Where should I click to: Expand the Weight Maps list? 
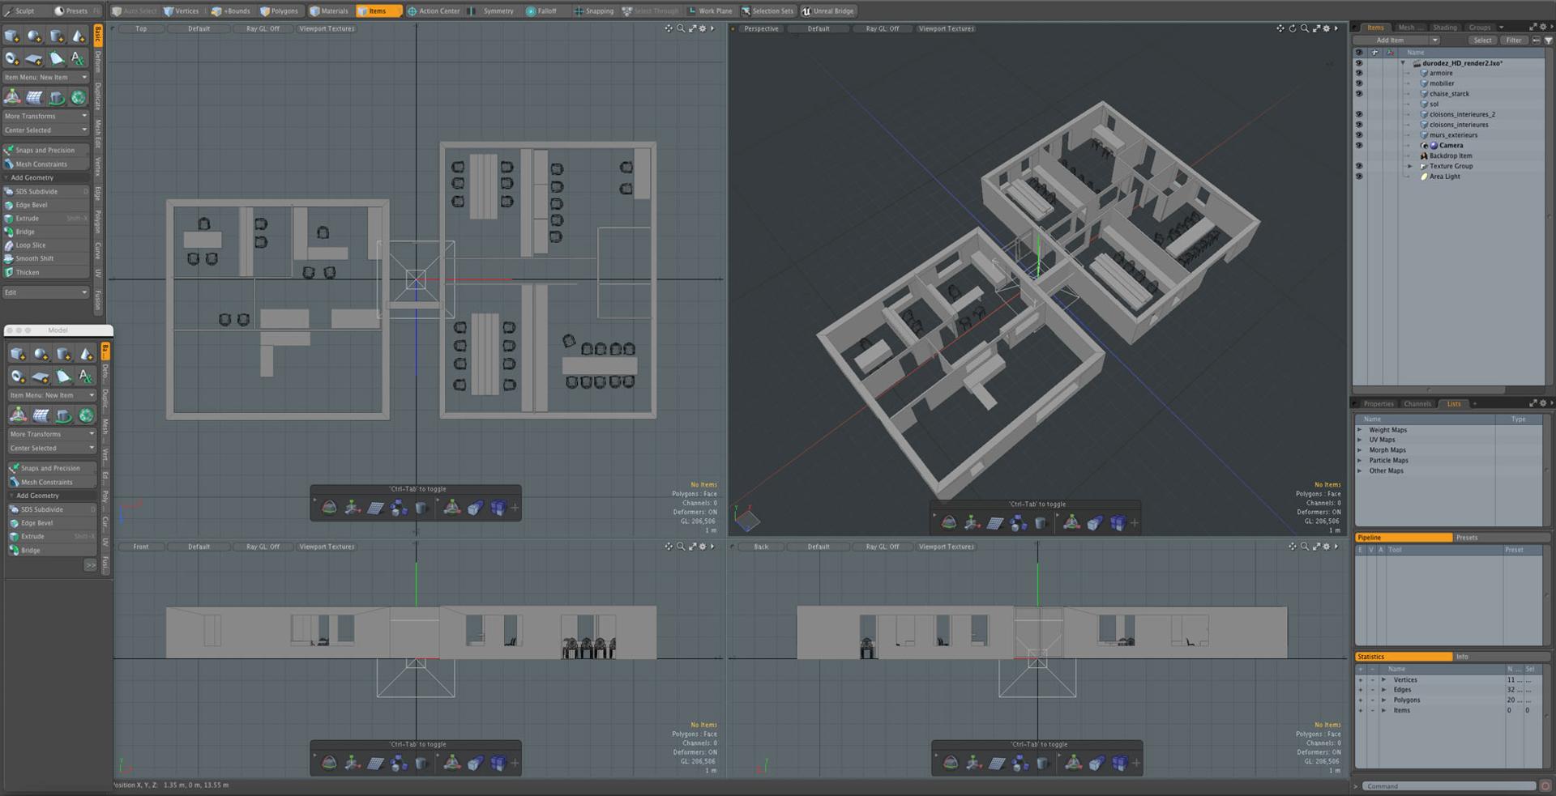1360,430
